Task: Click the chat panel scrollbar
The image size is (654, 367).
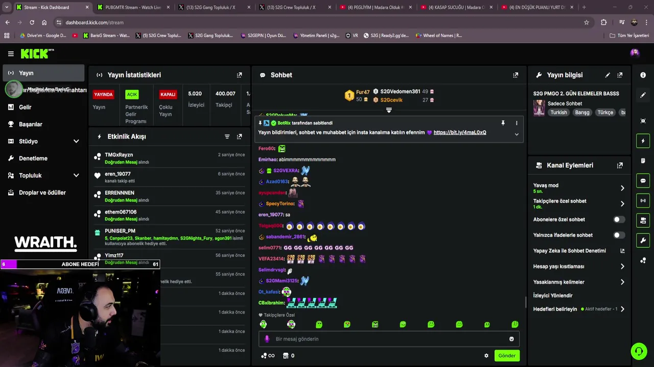Action: coord(526,302)
